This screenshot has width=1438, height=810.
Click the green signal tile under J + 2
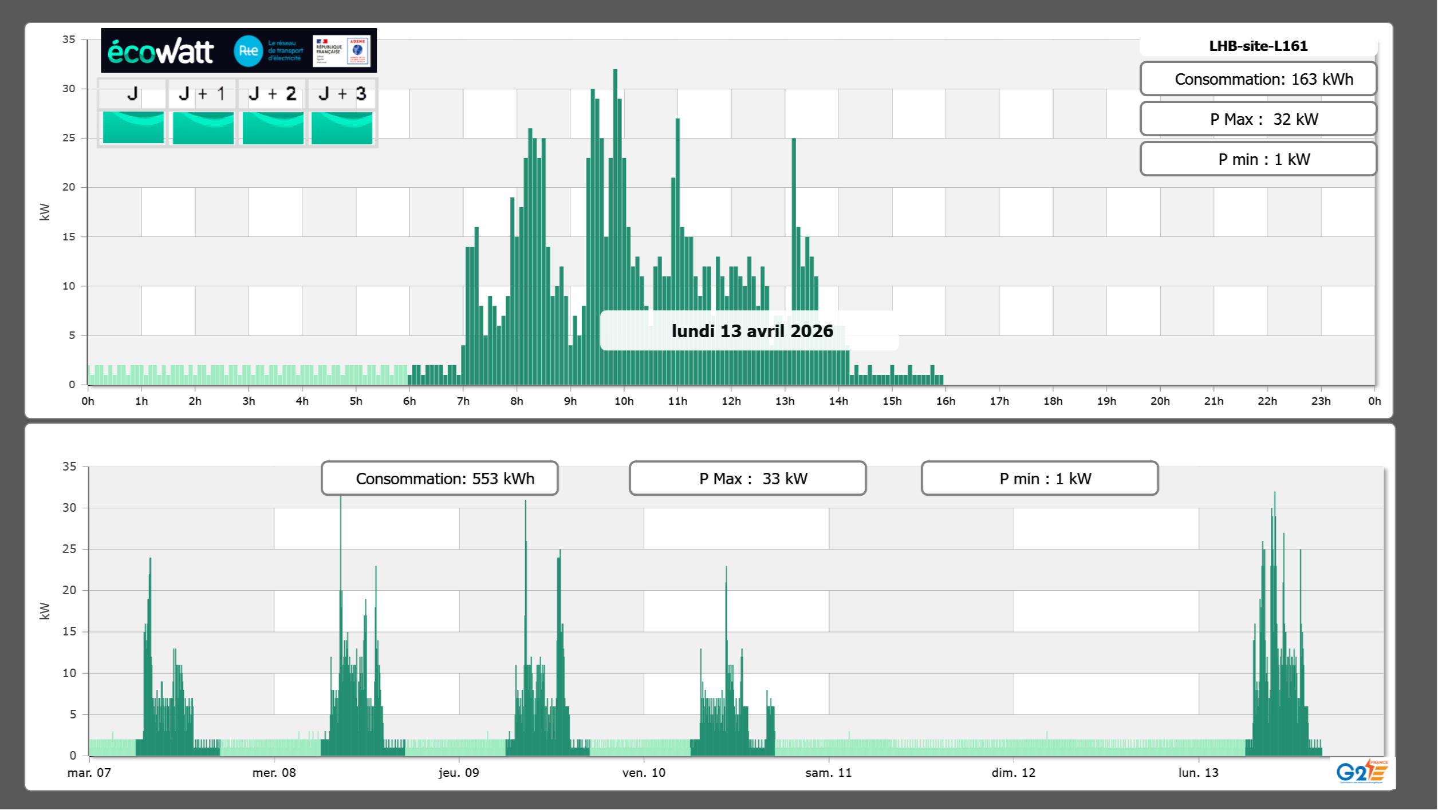coord(273,127)
